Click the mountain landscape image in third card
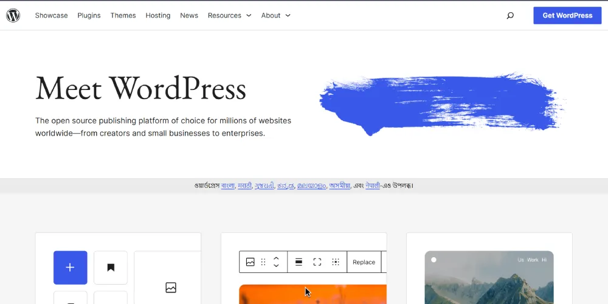This screenshot has height=304, width=608. (489, 278)
